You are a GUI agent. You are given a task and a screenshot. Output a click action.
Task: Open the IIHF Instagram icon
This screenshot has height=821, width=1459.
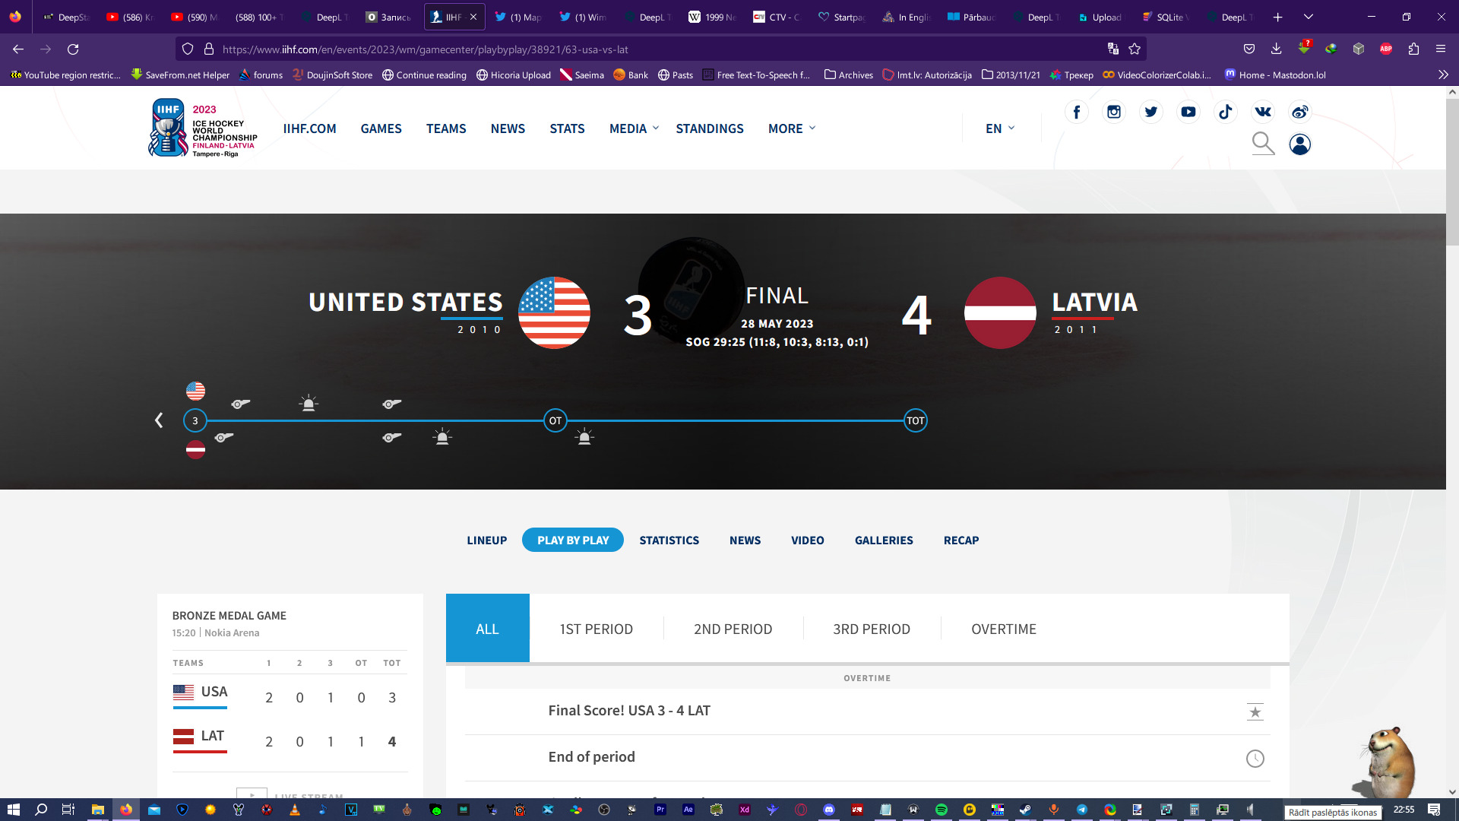coord(1113,113)
